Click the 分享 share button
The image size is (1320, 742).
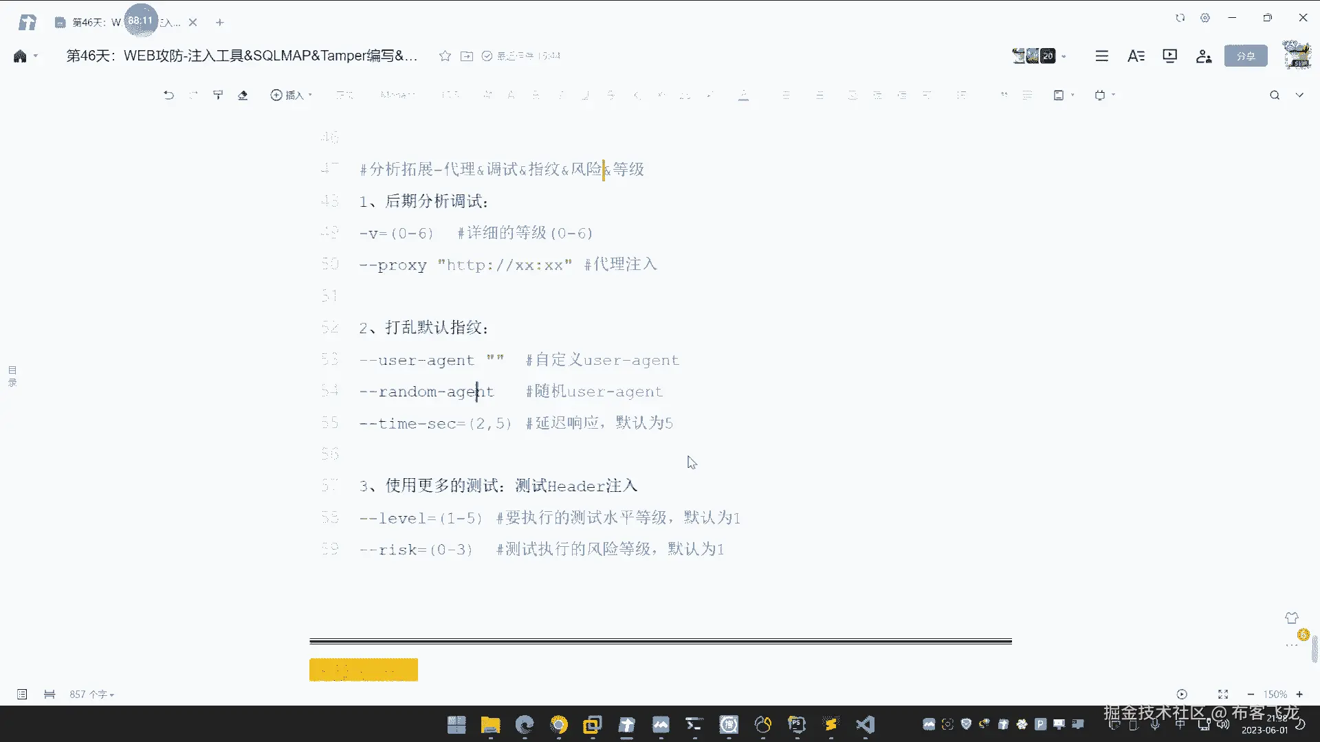1246,56
